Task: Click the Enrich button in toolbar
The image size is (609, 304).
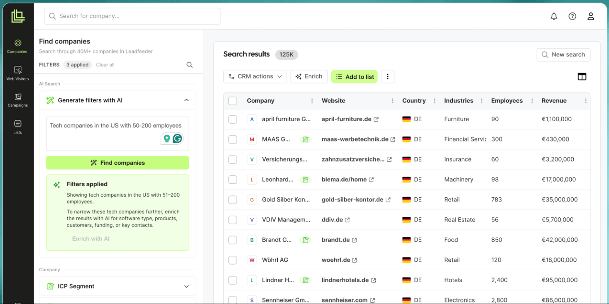Action: click(309, 77)
